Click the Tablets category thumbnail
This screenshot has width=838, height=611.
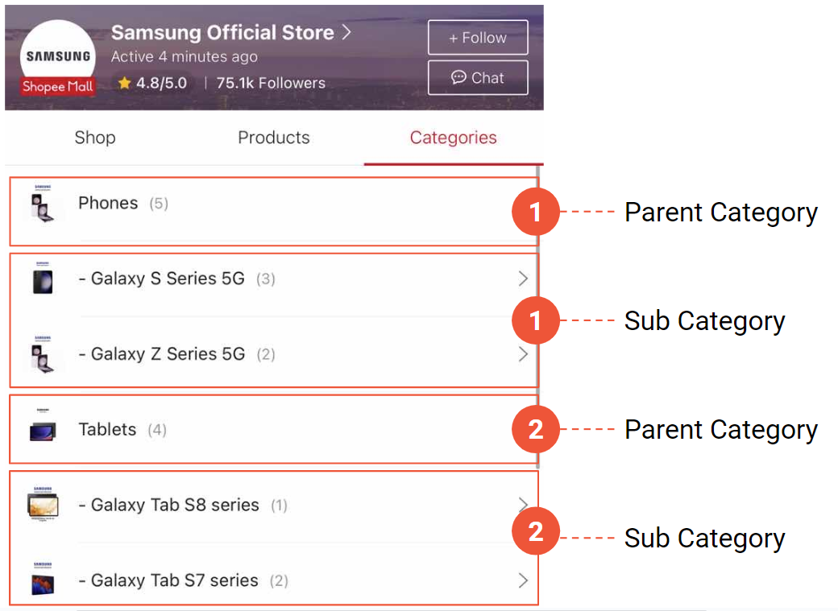(43, 429)
